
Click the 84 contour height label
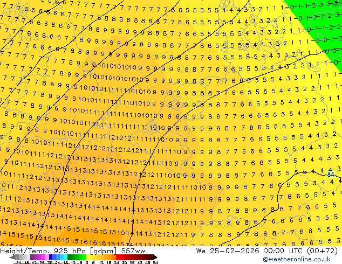(331, 174)
